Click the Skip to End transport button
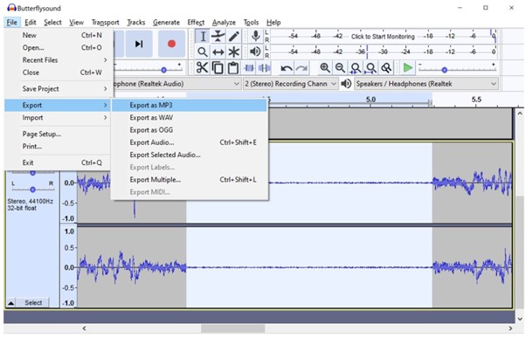Screen dimensions: 526x338 tap(139, 44)
